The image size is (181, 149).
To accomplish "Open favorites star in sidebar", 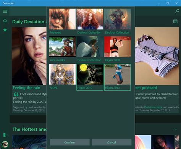I will click(x=5, y=30).
